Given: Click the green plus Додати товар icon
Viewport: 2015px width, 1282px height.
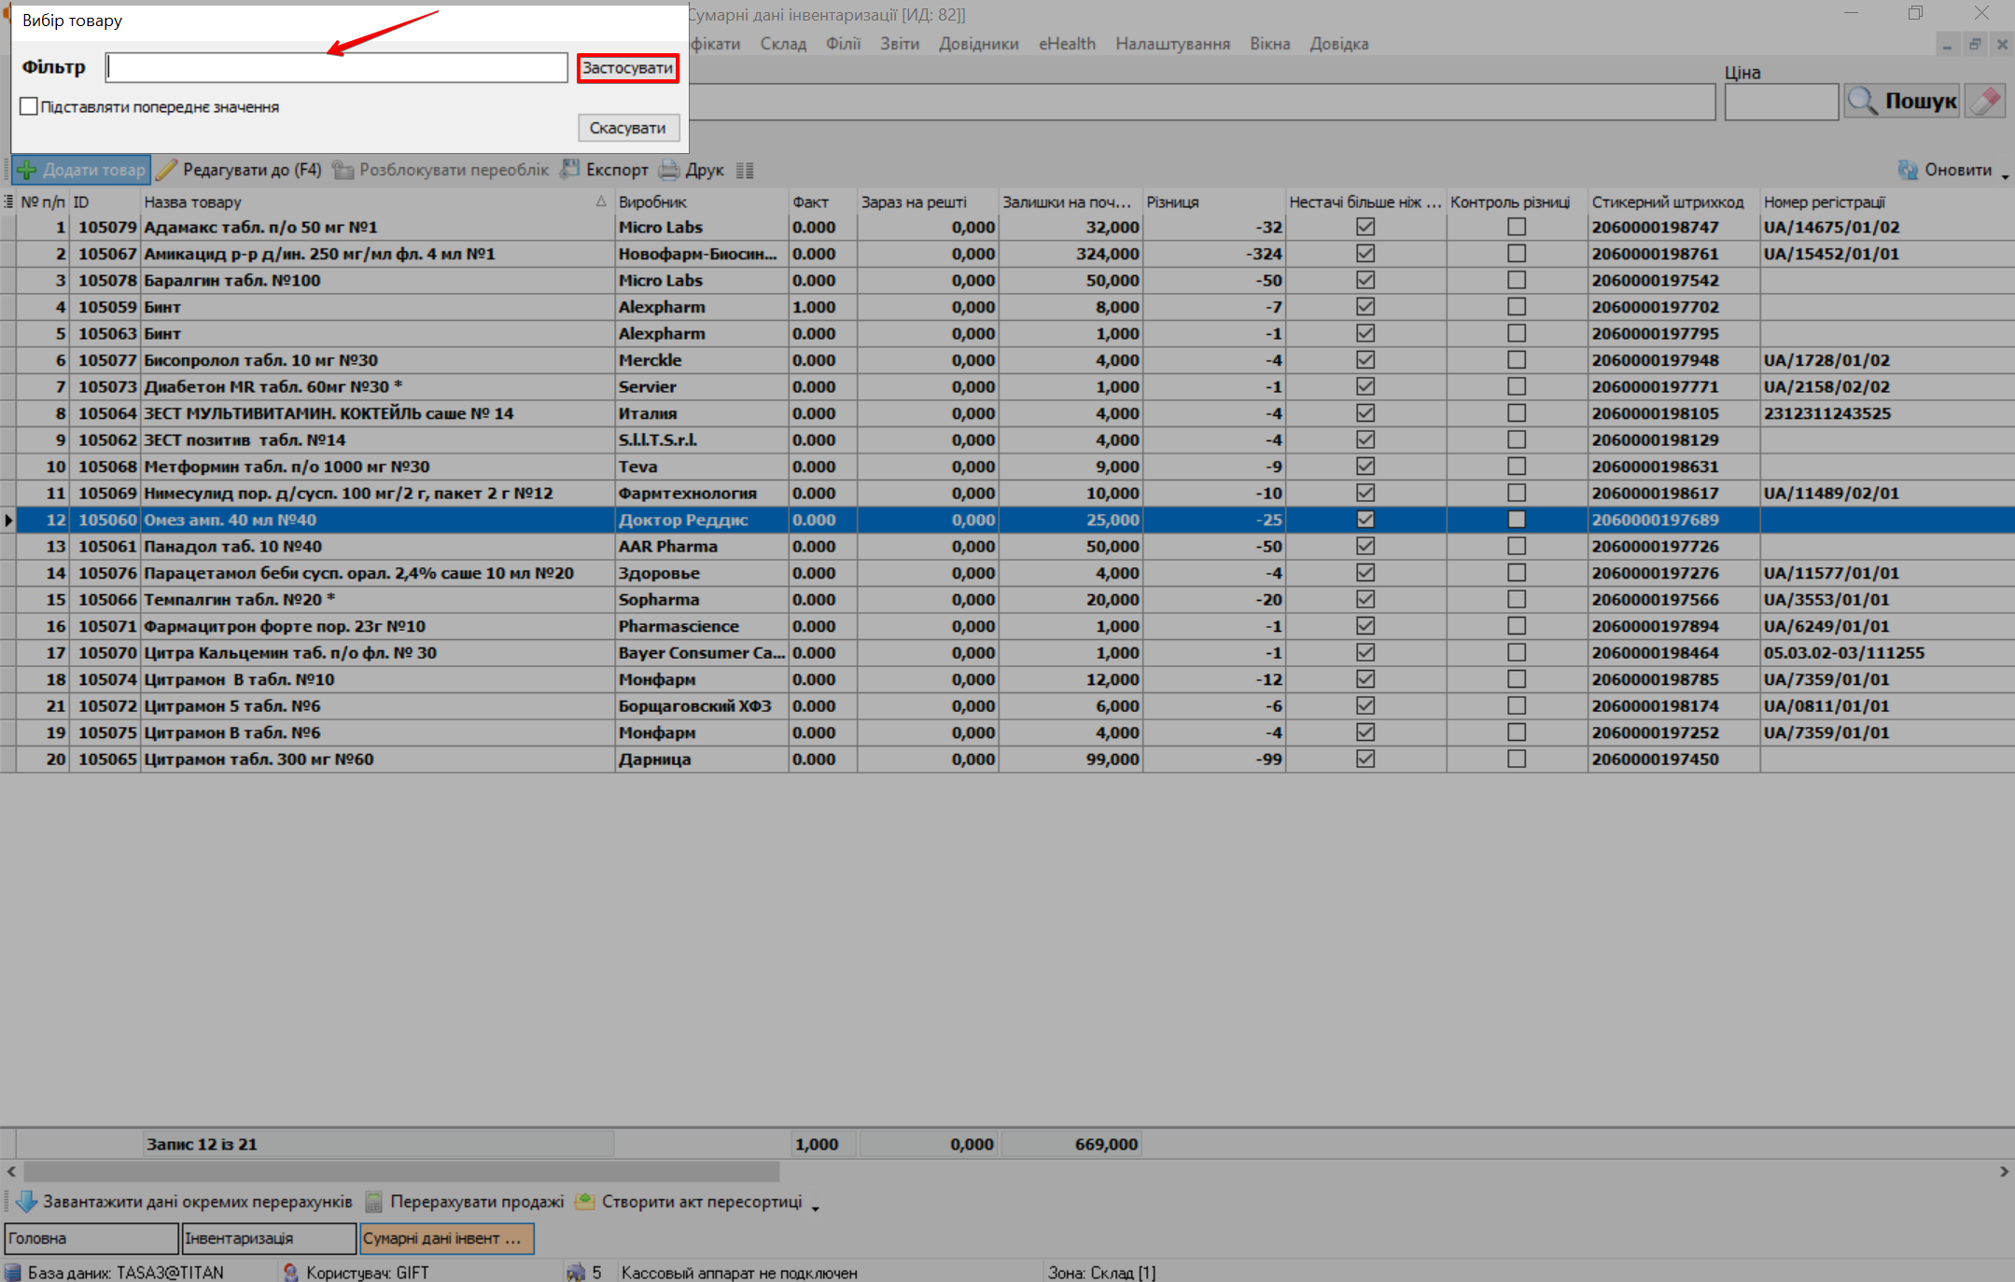Looking at the screenshot, I should [27, 170].
